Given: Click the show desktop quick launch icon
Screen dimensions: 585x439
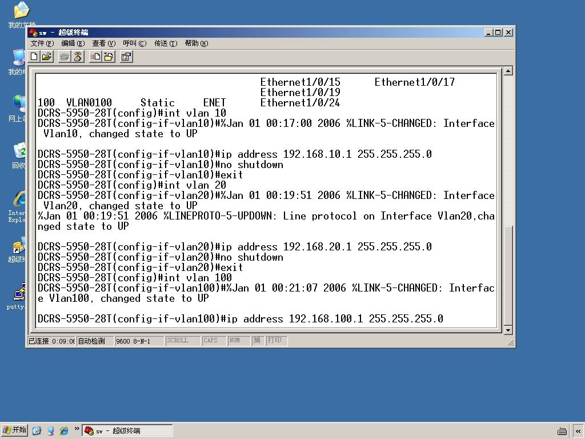Looking at the screenshot, I should [50, 430].
